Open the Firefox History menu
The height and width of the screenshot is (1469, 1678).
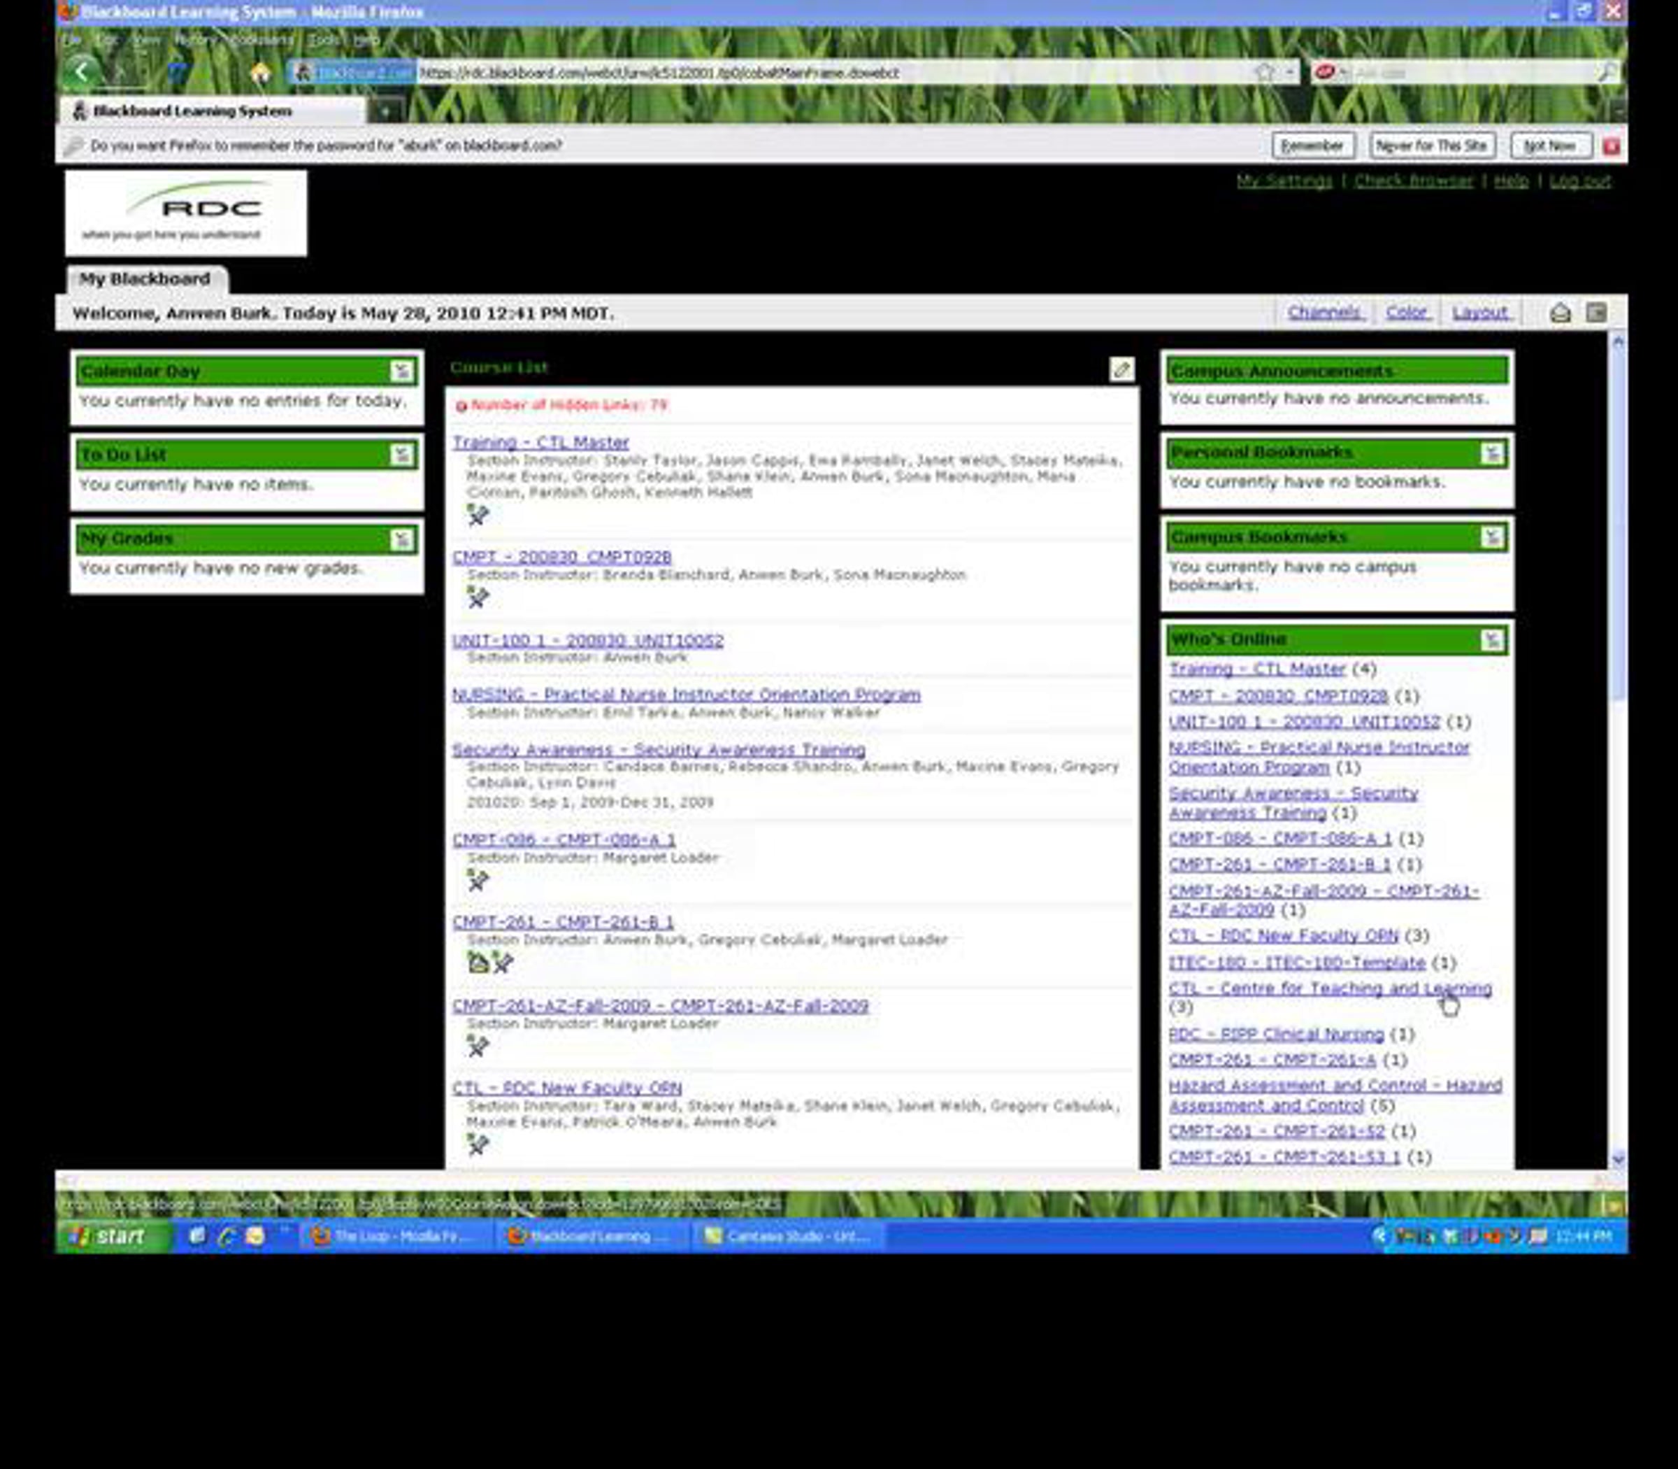tap(195, 39)
